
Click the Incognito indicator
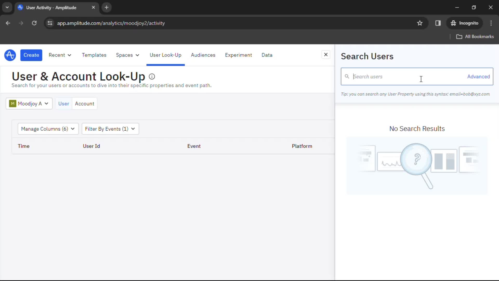(x=464, y=23)
